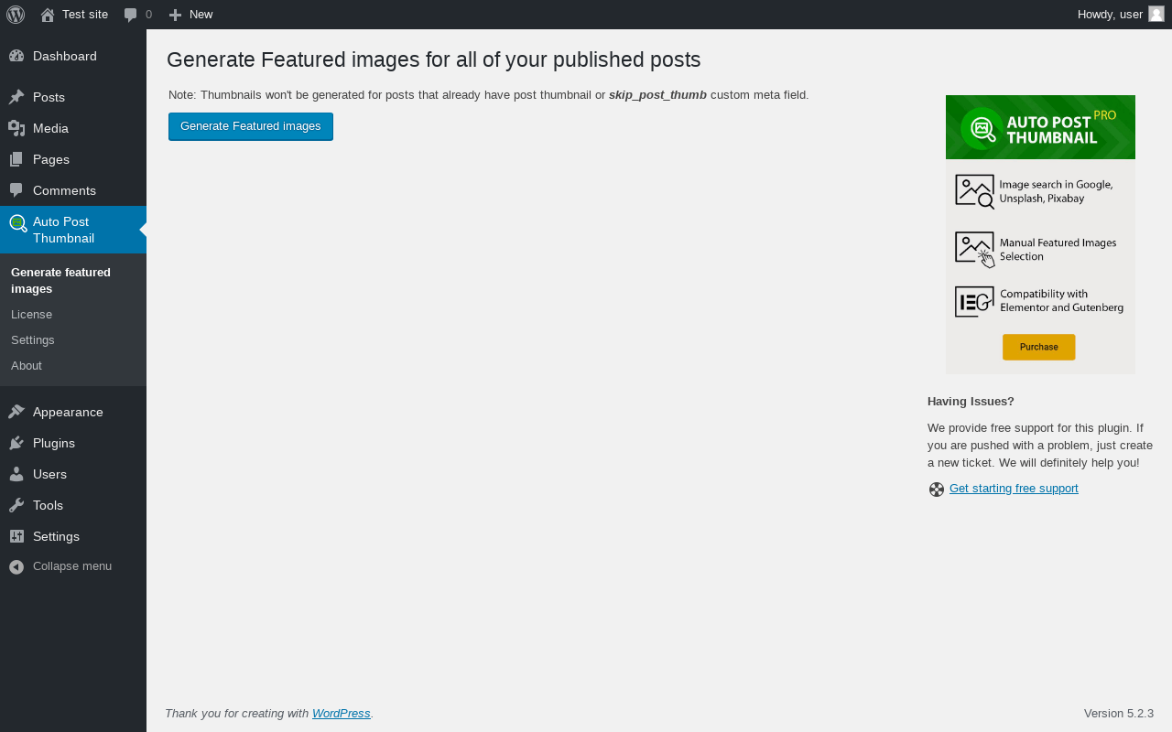Click the Posts pushpin icon
Image resolution: width=1172 pixels, height=732 pixels.
tap(16, 97)
